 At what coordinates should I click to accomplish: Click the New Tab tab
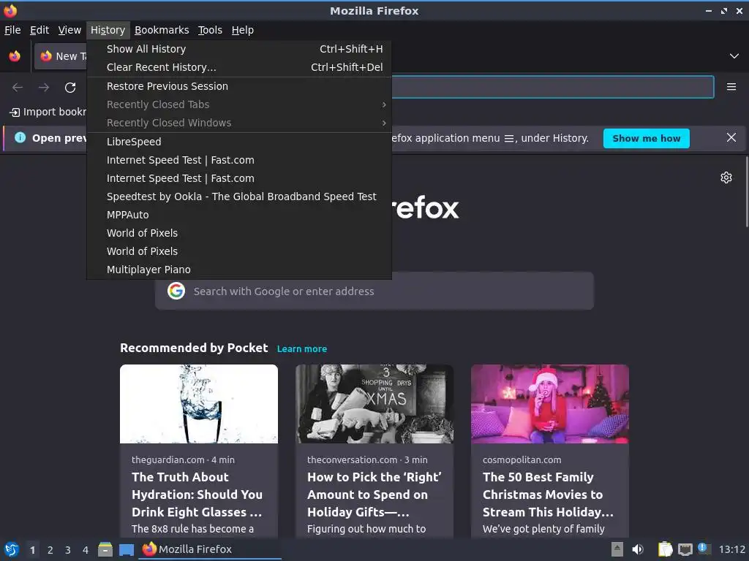61,56
